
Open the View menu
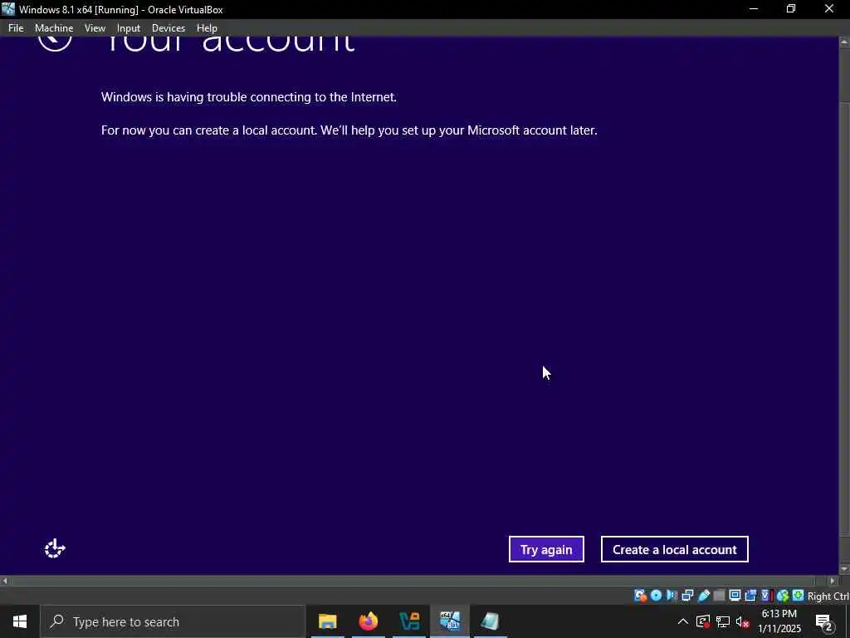click(x=95, y=28)
